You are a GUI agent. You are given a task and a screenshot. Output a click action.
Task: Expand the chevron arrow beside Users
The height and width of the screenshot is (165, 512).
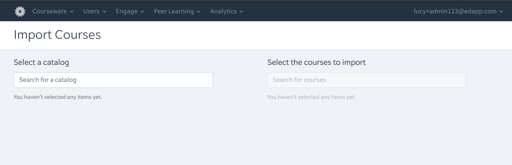104,12
